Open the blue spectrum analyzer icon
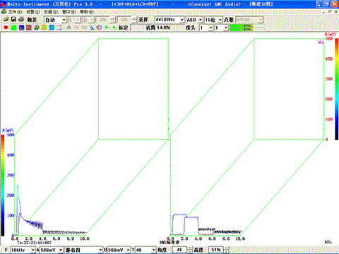339x254 pixels. click(21, 28)
